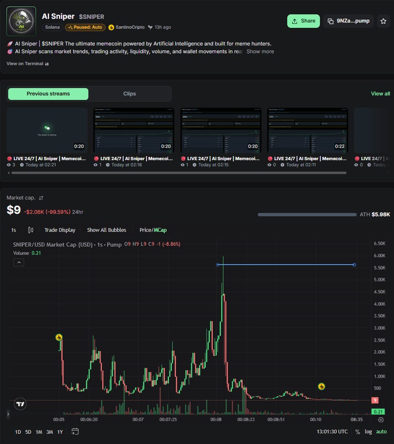Expand the left chart toolbar arrow
The image size is (394, 444).
(8, 414)
